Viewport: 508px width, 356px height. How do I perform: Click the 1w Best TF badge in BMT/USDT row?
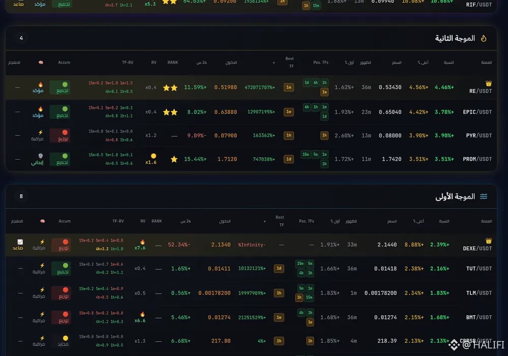(x=279, y=317)
